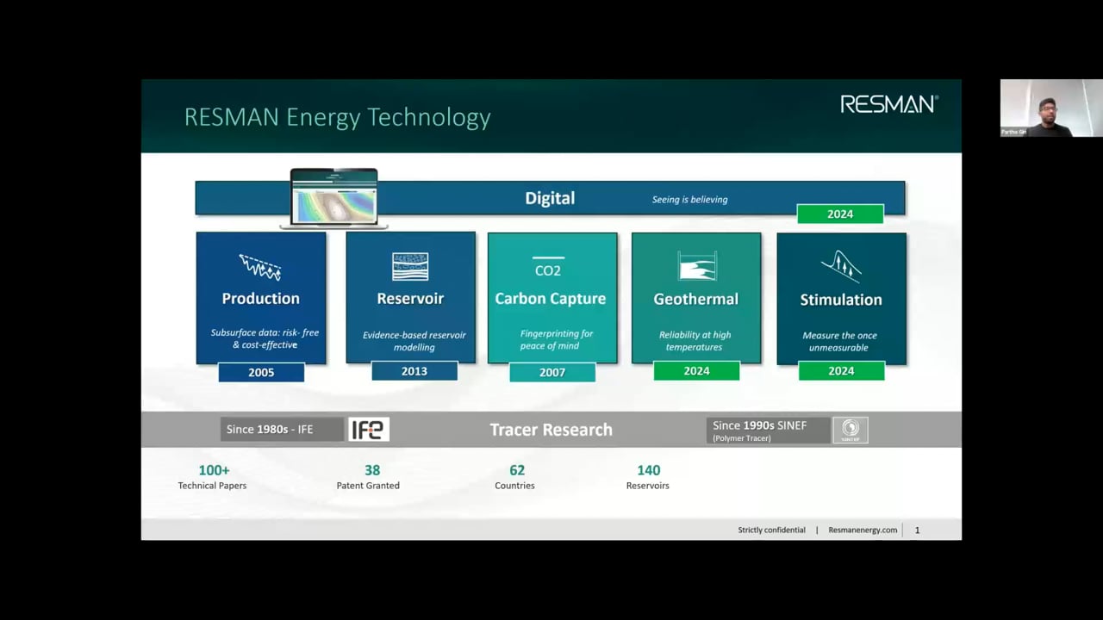Screen dimensions: 1103x620
Task: Click the 2005 year label
Action: 261,372
